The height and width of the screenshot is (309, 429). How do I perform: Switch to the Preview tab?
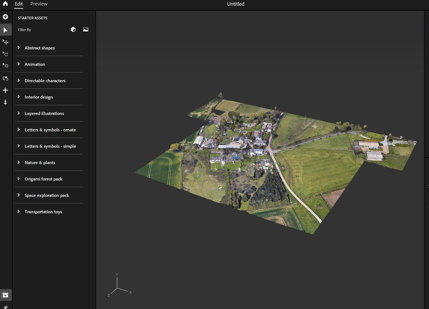click(39, 4)
